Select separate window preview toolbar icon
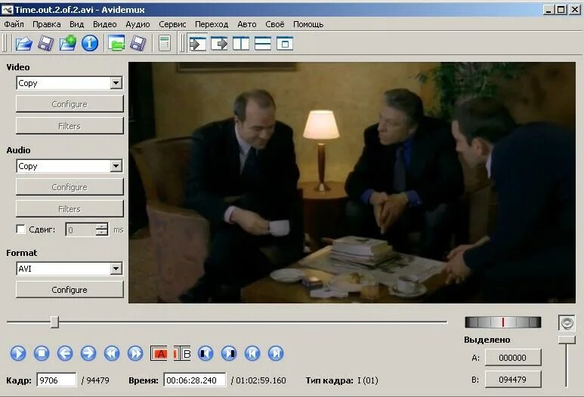Viewport: 584px width, 397px height. click(x=285, y=44)
